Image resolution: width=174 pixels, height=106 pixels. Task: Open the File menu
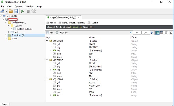point(2,6)
